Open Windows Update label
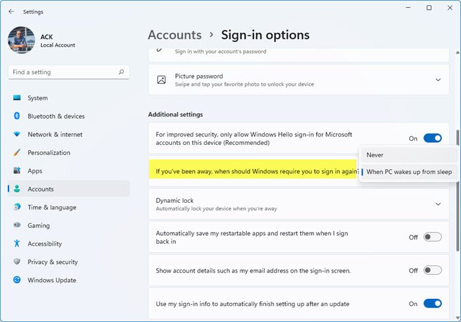 click(52, 281)
